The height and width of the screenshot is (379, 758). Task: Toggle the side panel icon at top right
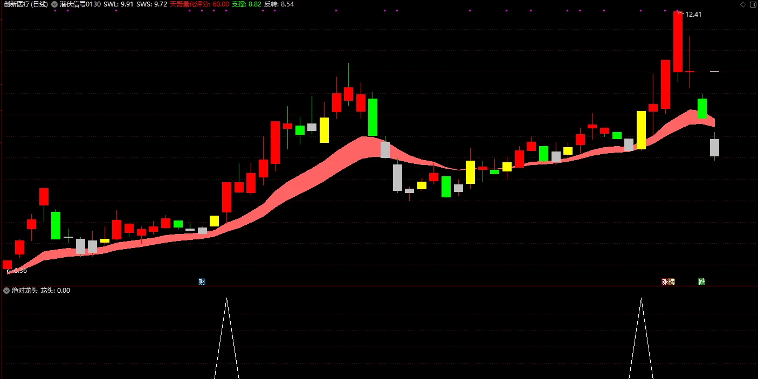click(753, 4)
